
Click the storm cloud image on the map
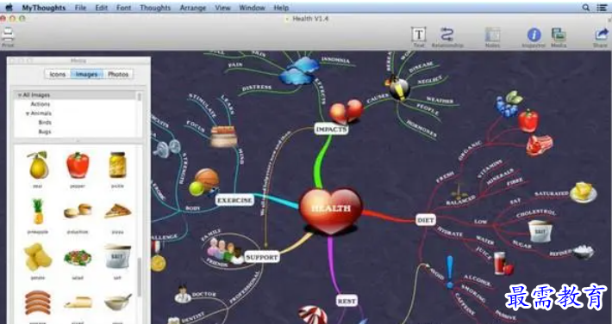[x=298, y=71]
